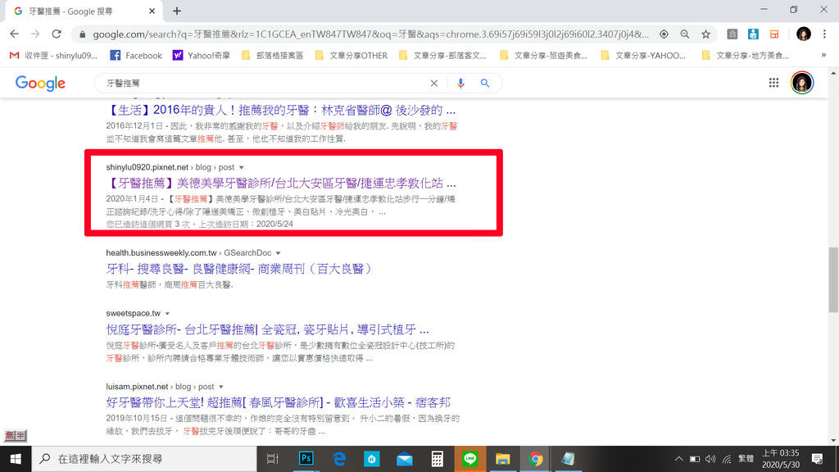Click the page vertical scrollbar thumb
Screen dimensions: 839x472
[833, 279]
